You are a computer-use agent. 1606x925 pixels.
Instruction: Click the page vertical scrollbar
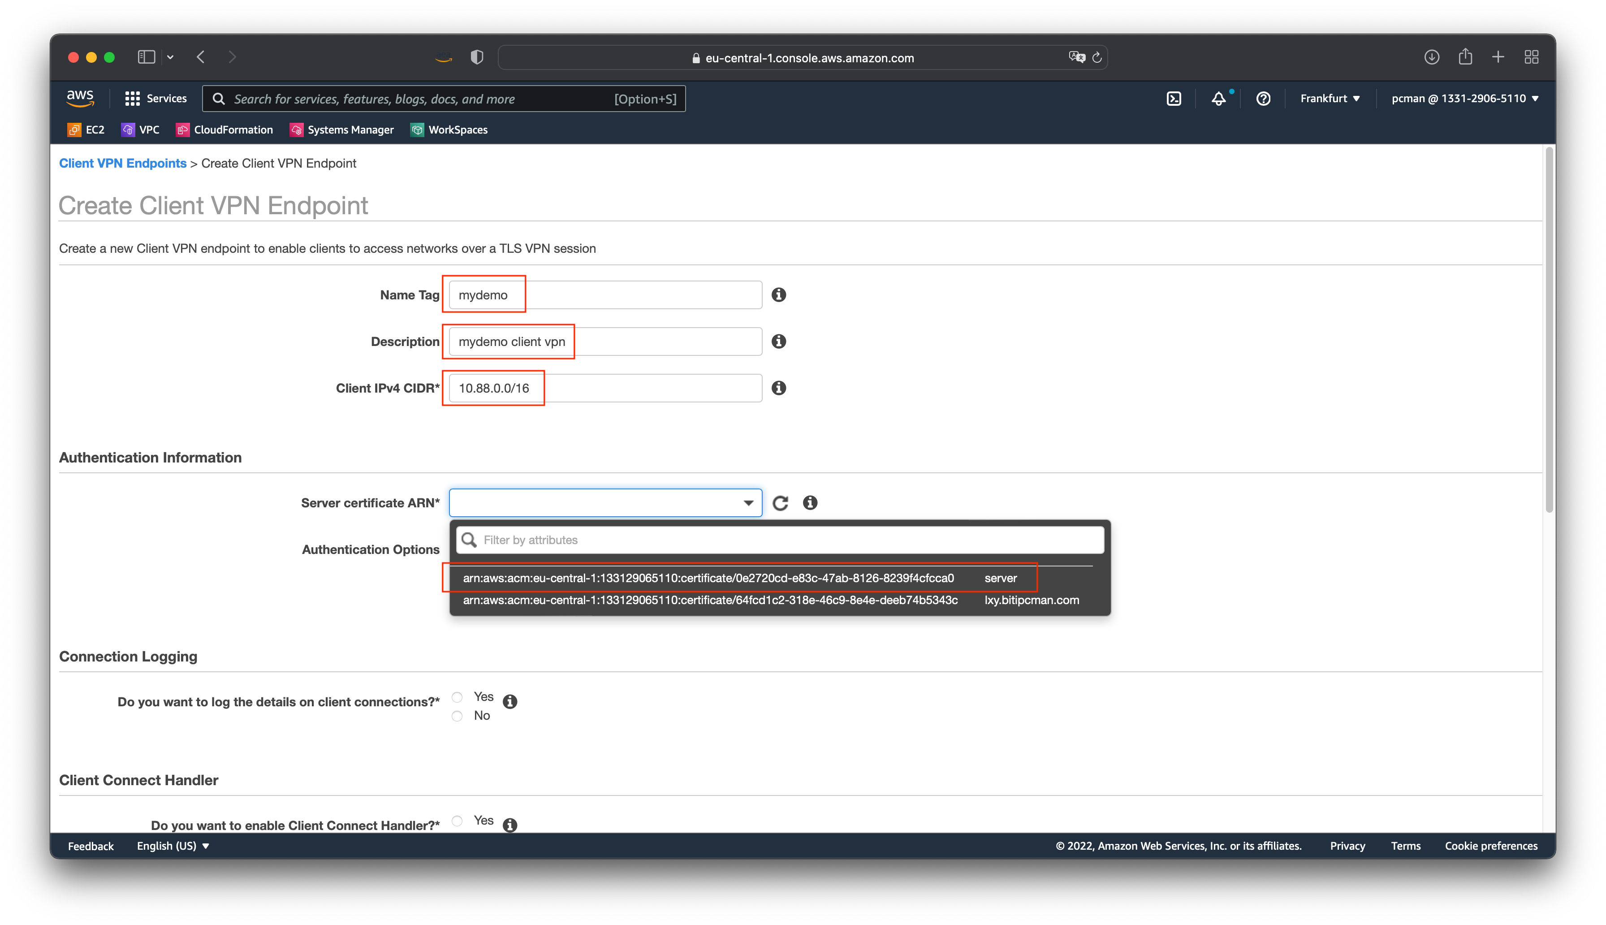pos(1550,330)
